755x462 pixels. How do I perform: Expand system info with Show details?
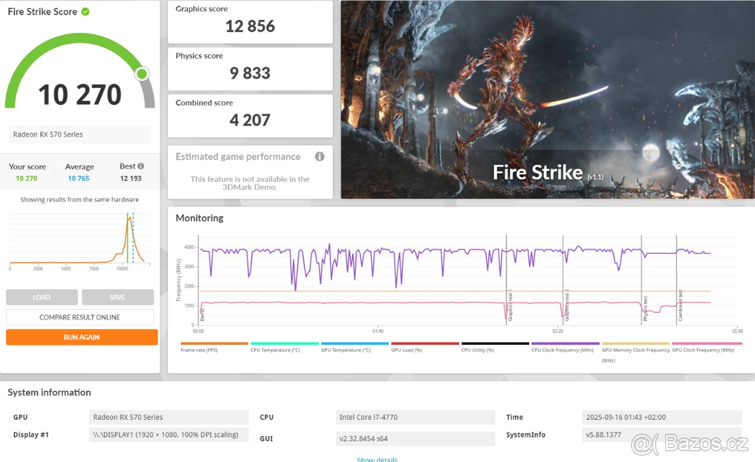coord(377,459)
